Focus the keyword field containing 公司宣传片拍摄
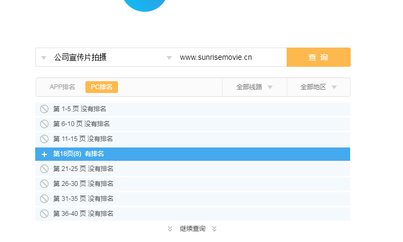The height and width of the screenshot is (242, 403). [106, 57]
